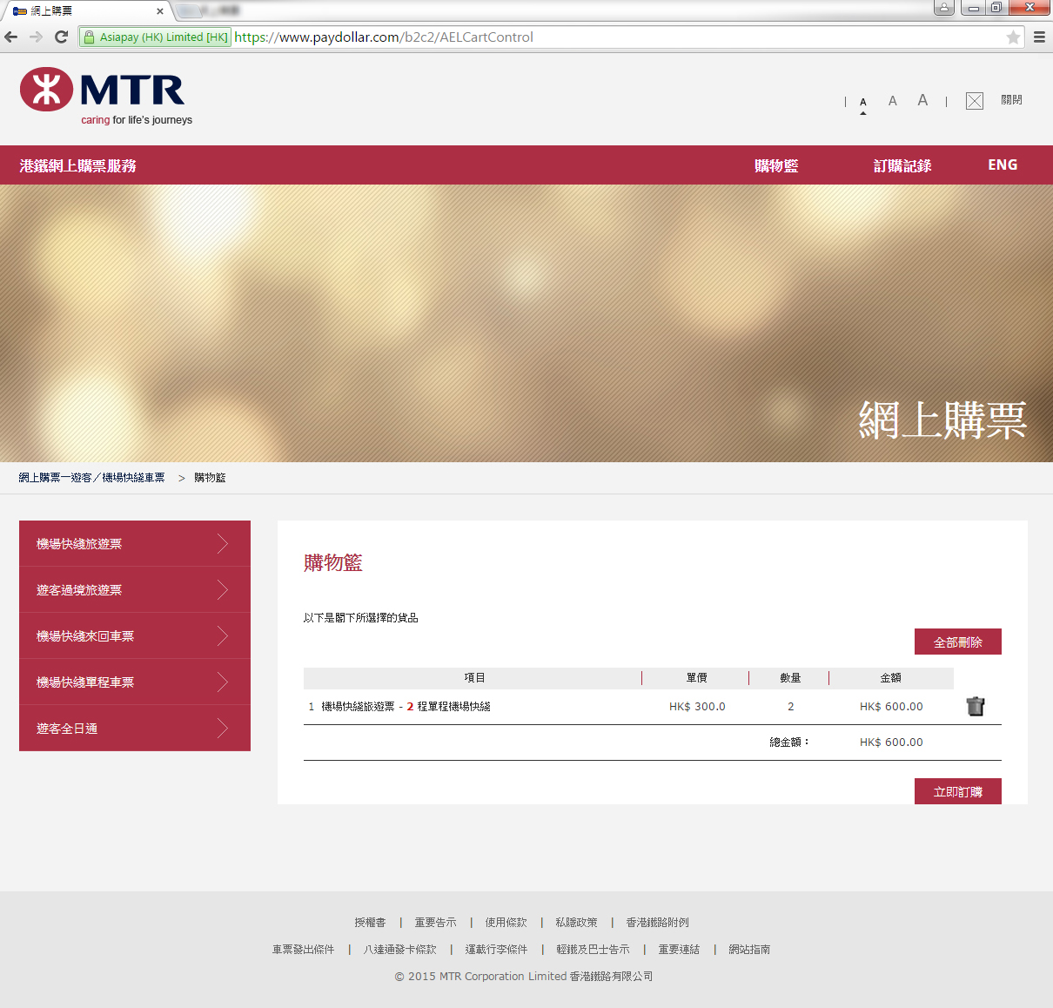Click the 全部刪除 delete all button

(x=958, y=642)
